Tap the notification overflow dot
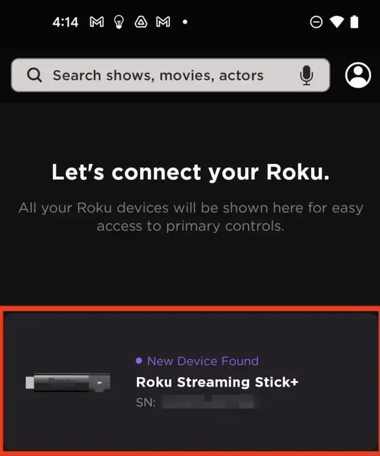 tap(185, 22)
